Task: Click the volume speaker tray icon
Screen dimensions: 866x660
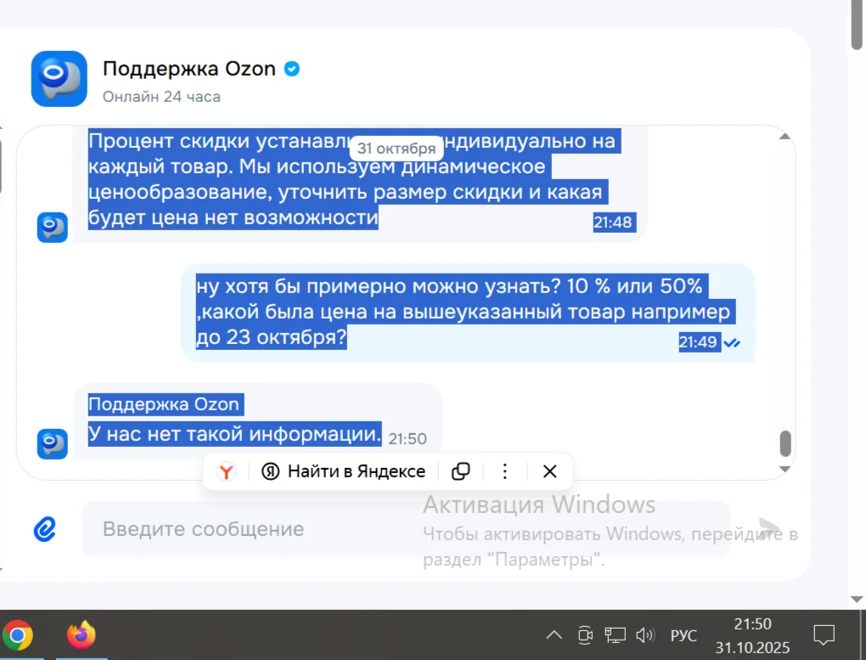Action: pyautogui.click(x=645, y=635)
